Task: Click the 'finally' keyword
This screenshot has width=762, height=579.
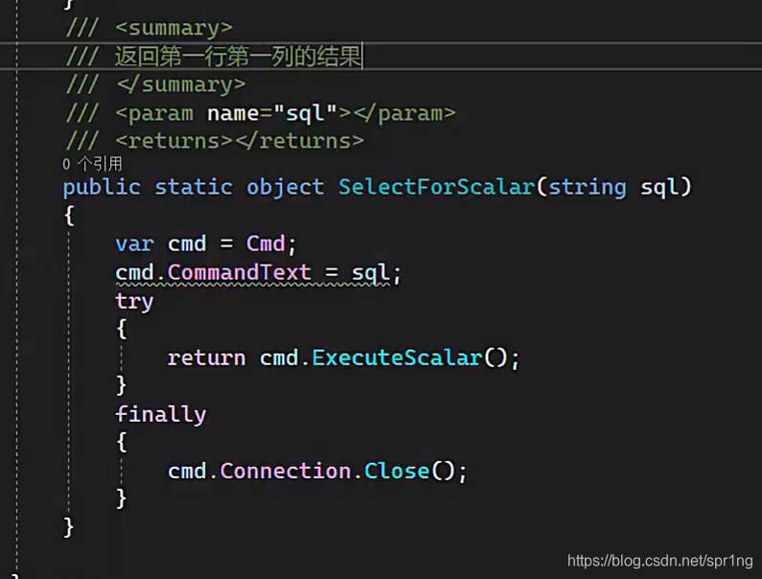Action: click(x=161, y=415)
